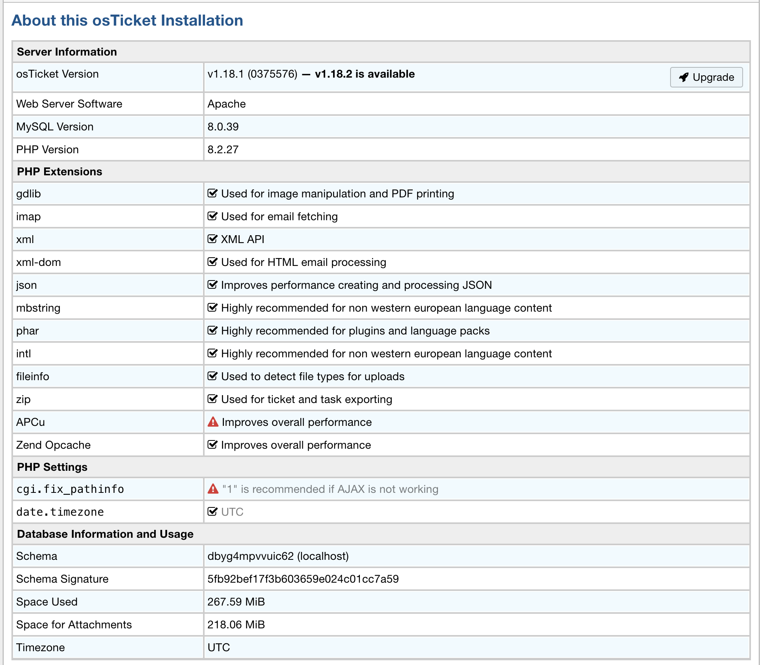Click the cgi.fix_pathinfo warning triangle icon

[x=213, y=489]
